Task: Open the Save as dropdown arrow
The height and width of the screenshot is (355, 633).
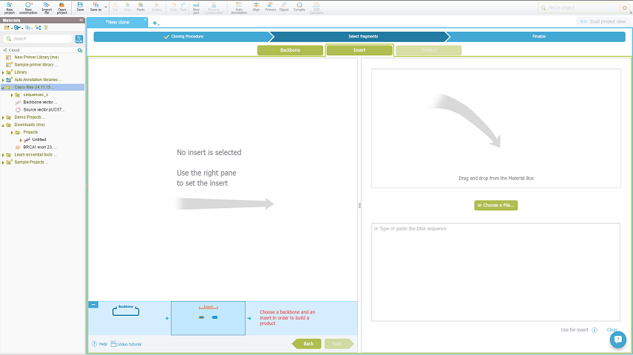Action: (106, 7)
